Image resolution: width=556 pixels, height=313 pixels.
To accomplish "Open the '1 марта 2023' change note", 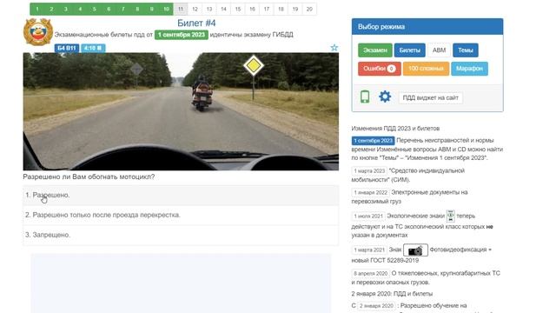I will 369,171.
